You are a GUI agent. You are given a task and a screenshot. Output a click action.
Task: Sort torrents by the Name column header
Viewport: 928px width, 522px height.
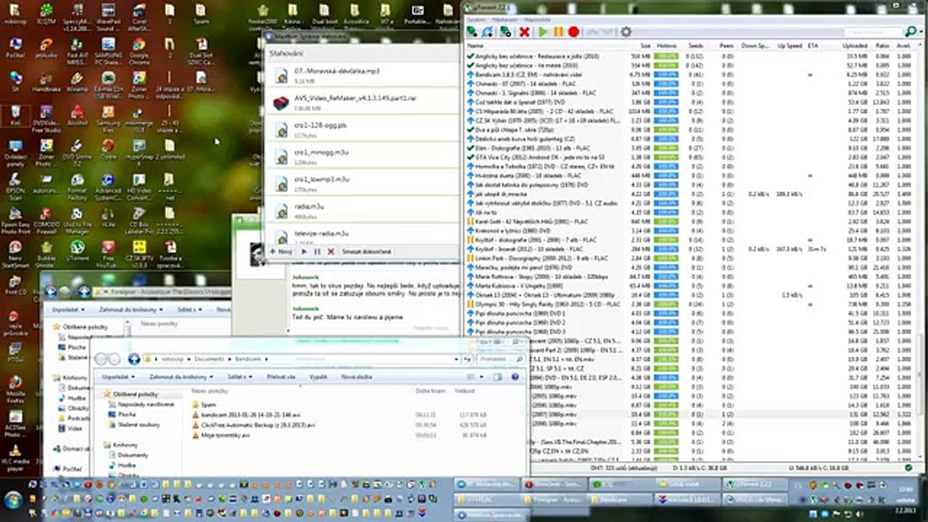[x=476, y=46]
